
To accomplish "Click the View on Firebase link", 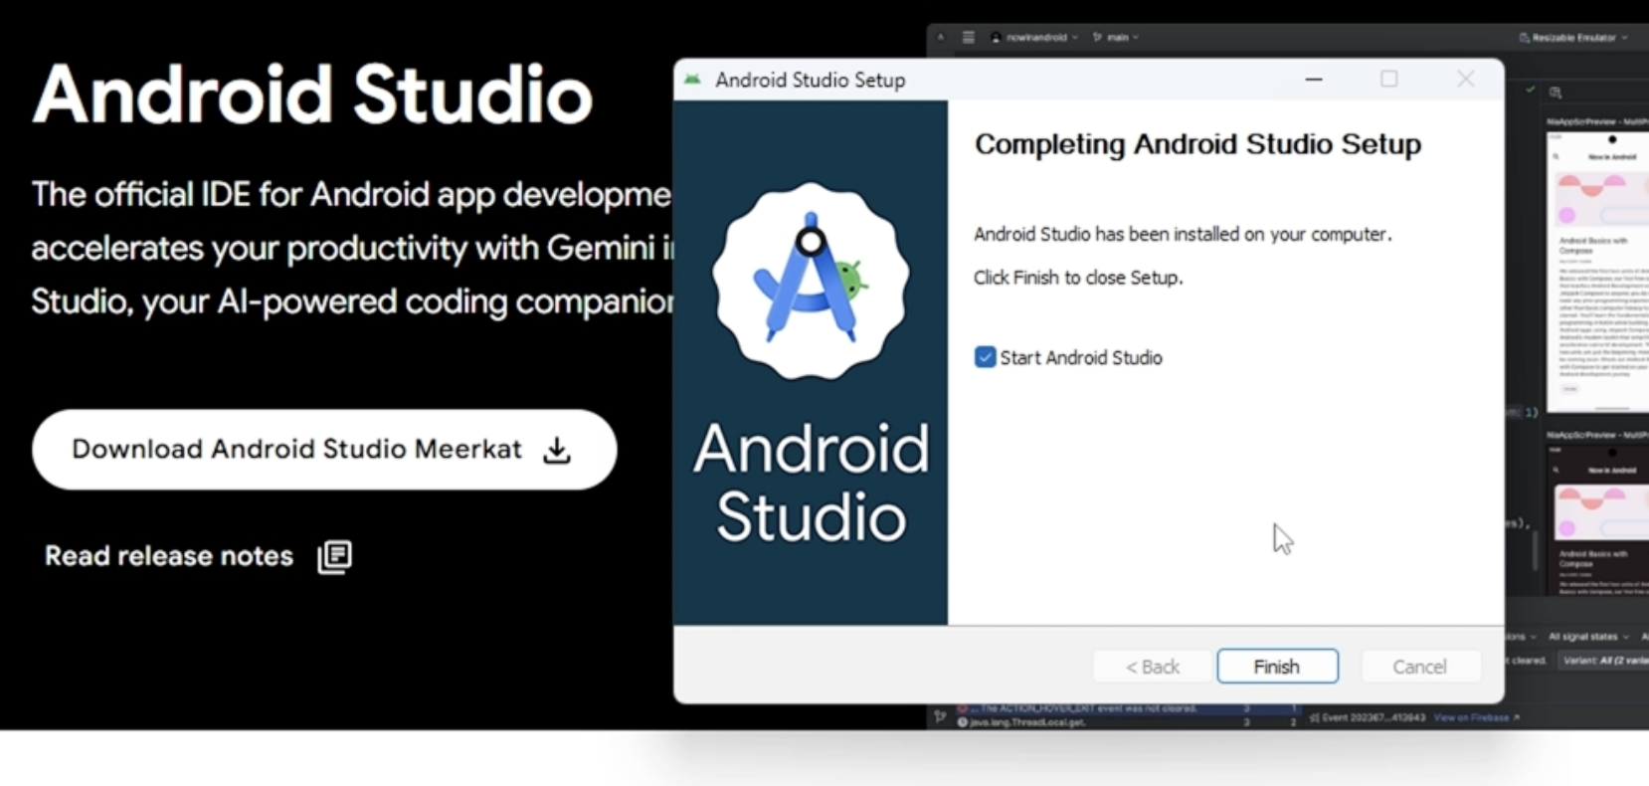I will [x=1477, y=717].
